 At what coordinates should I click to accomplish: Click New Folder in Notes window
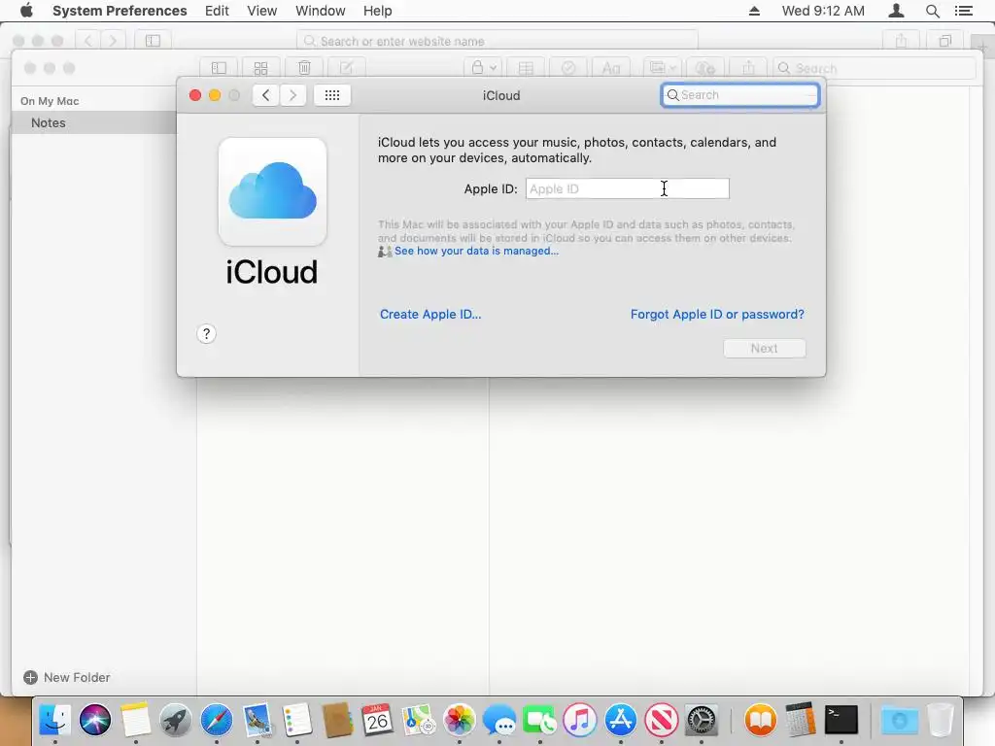(67, 677)
